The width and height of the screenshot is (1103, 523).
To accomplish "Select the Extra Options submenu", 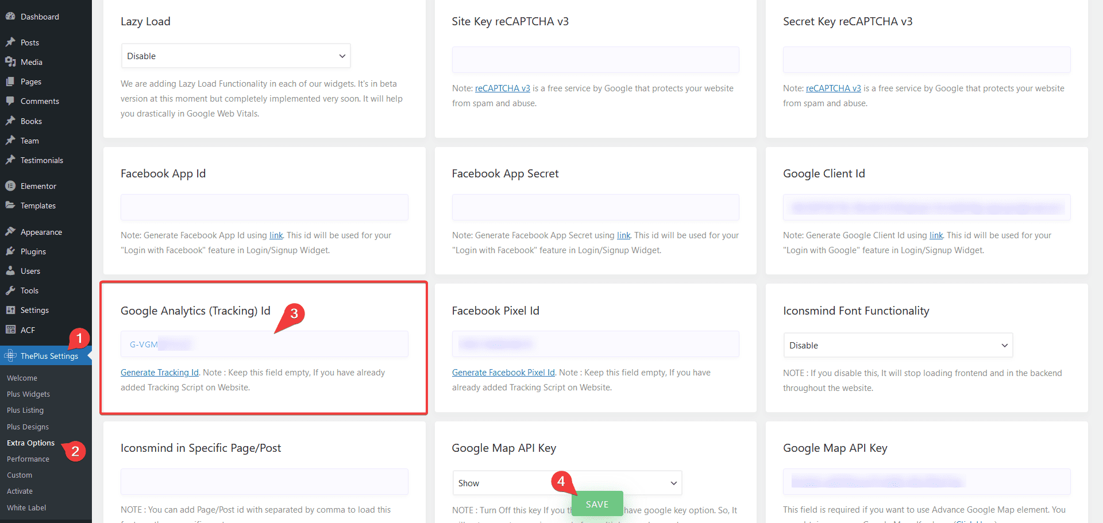I will click(30, 443).
